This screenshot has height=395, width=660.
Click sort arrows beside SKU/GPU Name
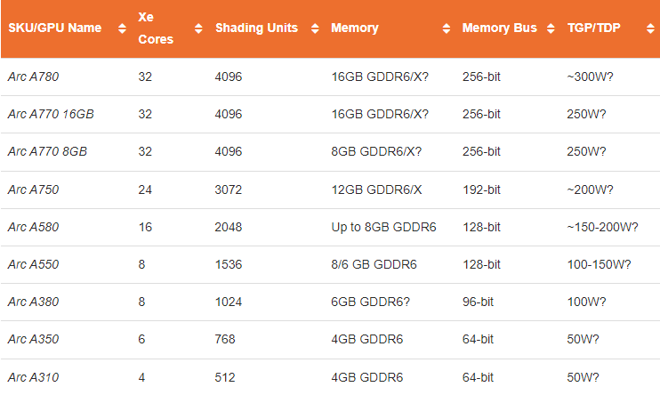click(121, 28)
